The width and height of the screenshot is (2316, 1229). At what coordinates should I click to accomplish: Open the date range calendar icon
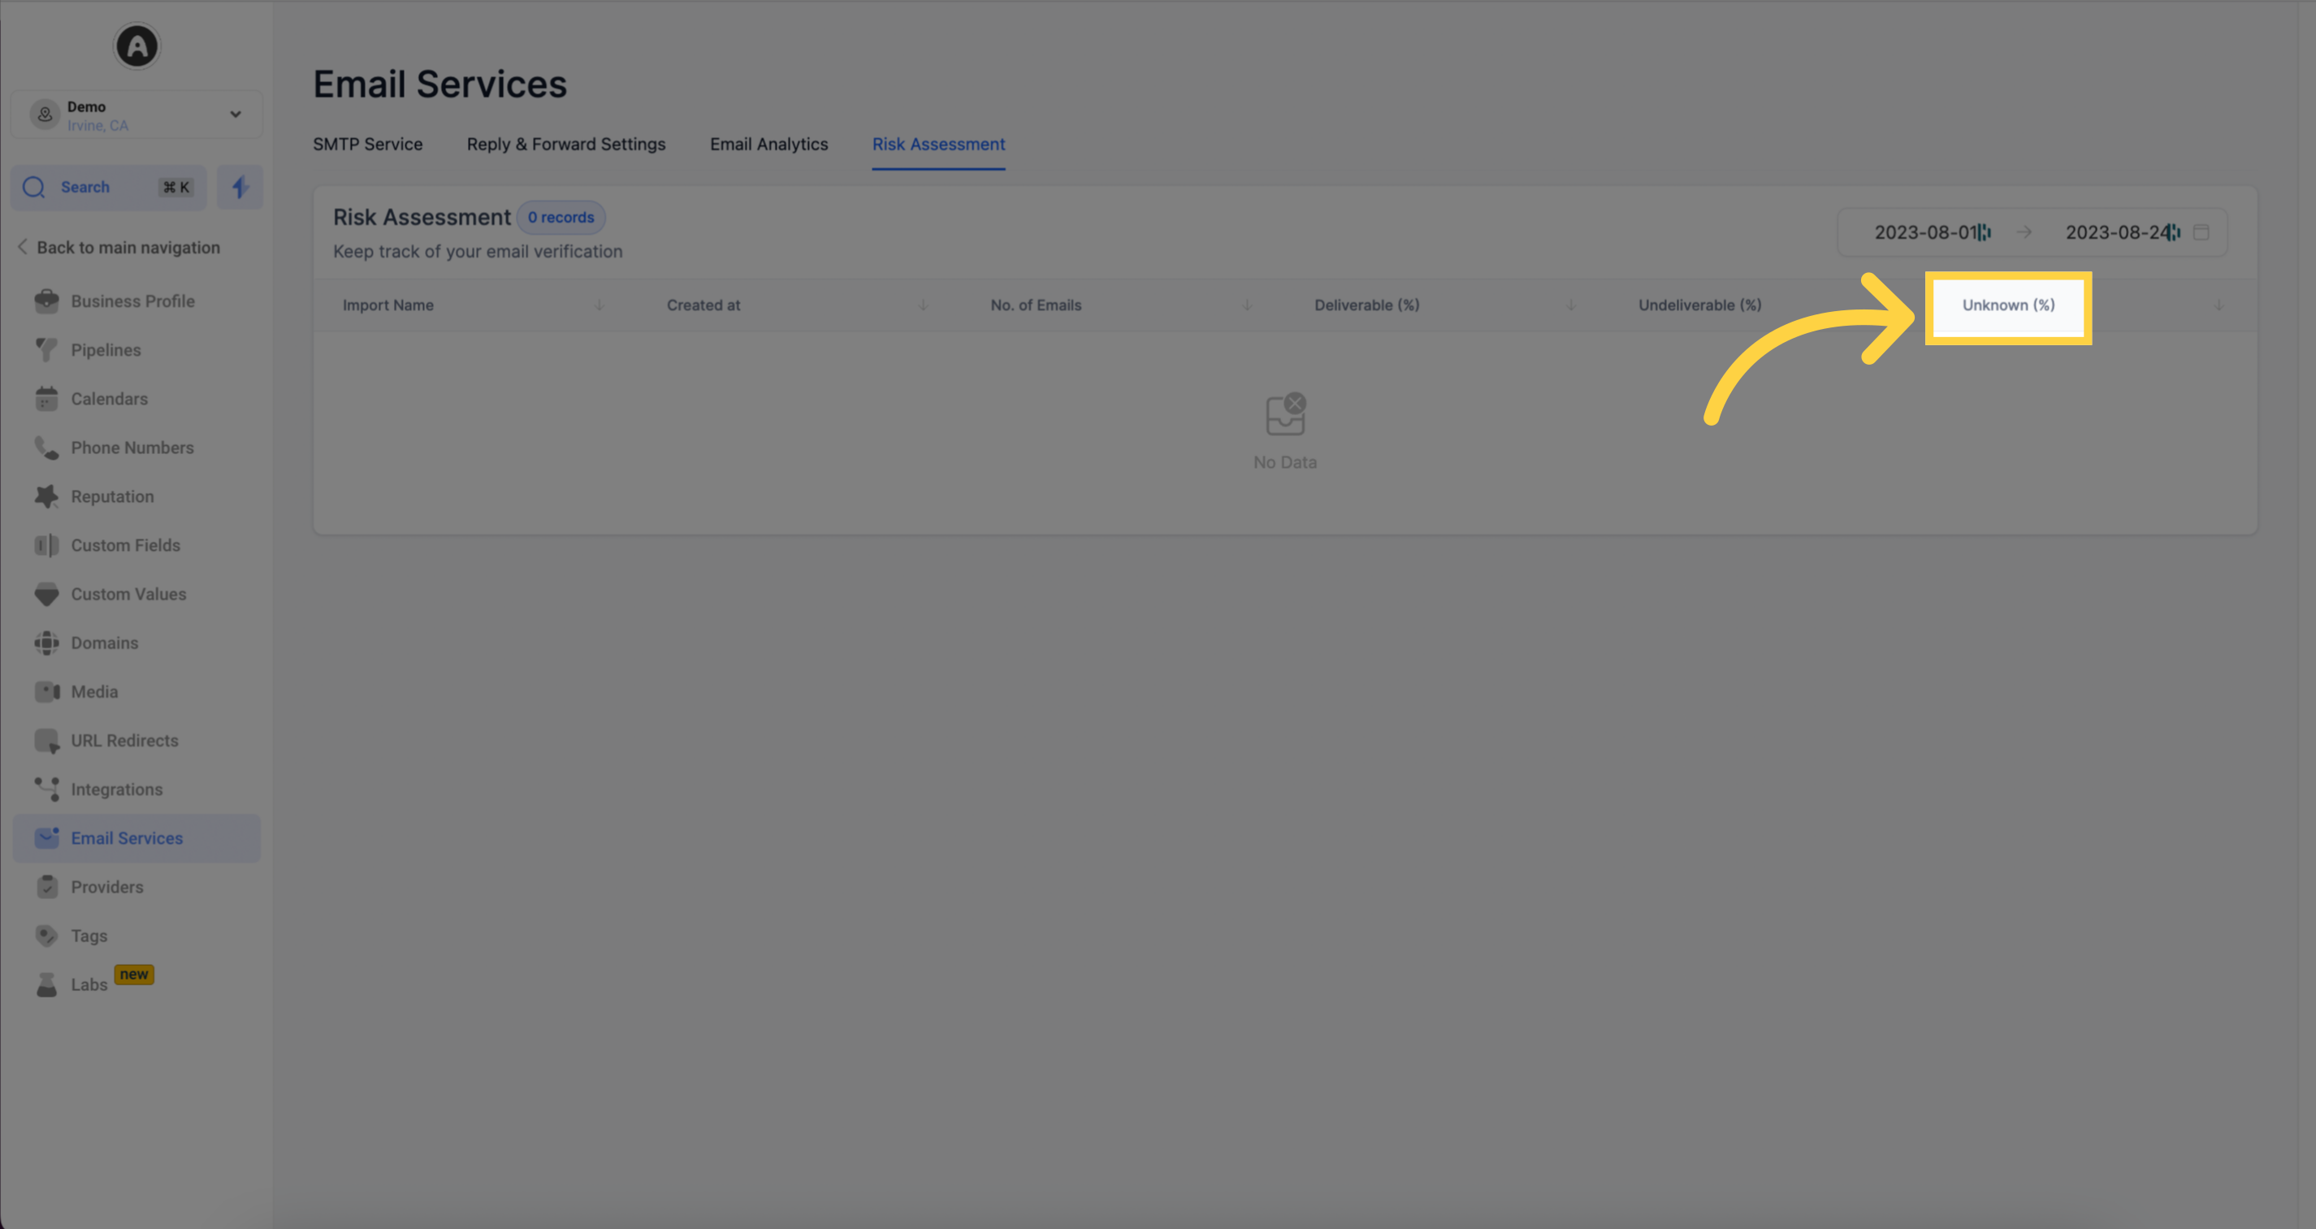pyautogui.click(x=2201, y=233)
